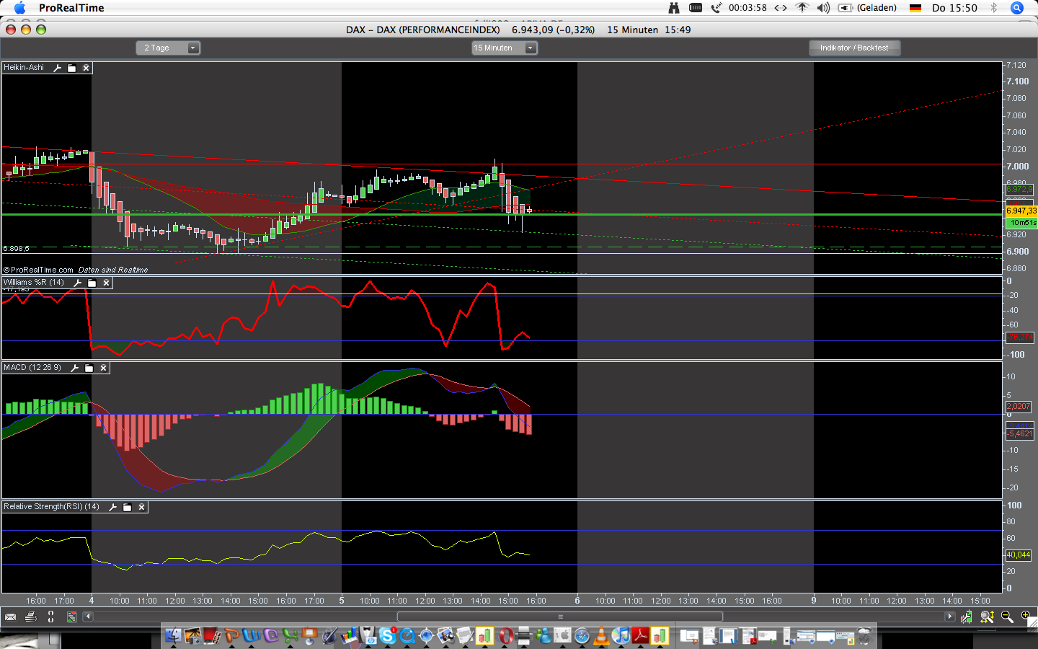The height and width of the screenshot is (649, 1038).
Task: Click the Bluetooth icon in menu bar
Action: pyautogui.click(x=993, y=8)
